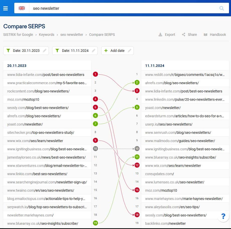Open www.mailmodo.com guides result
The height and width of the screenshot is (229, 231).
(180, 141)
